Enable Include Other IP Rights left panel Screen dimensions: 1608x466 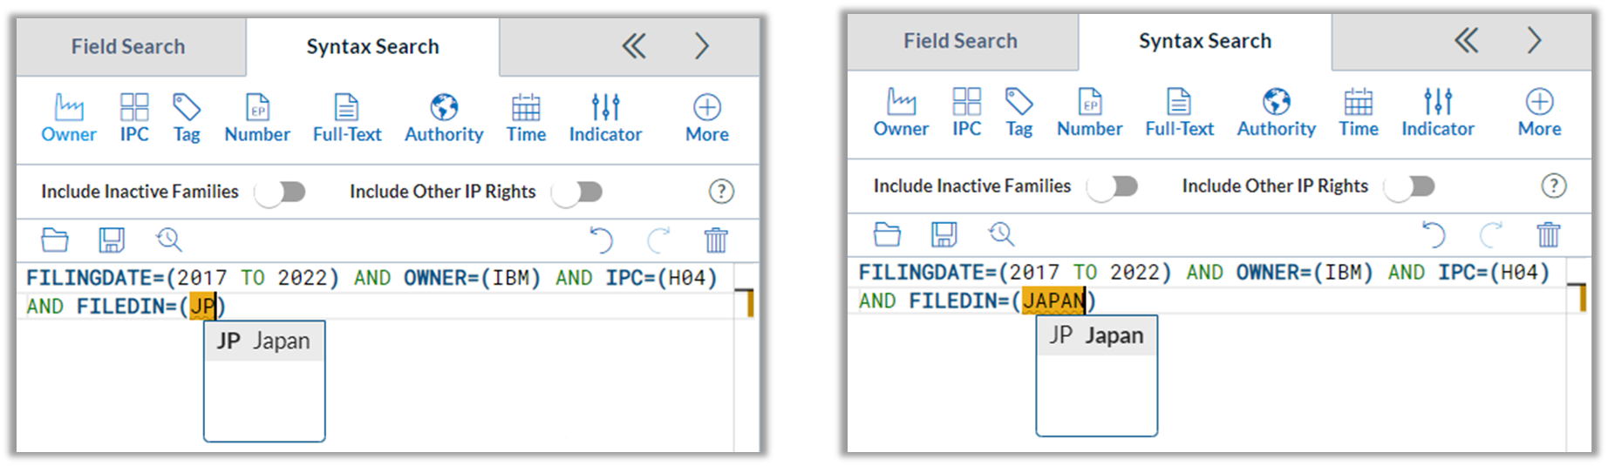pyautogui.click(x=578, y=192)
